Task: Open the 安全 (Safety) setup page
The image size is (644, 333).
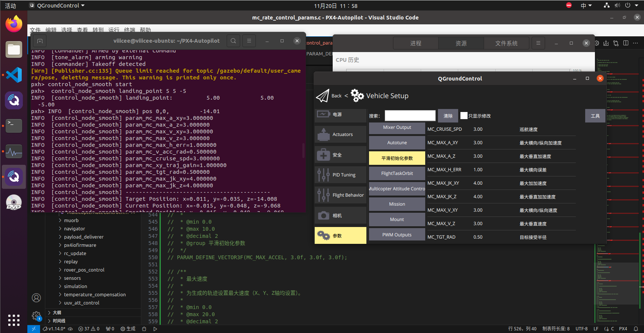Action: pos(341,155)
